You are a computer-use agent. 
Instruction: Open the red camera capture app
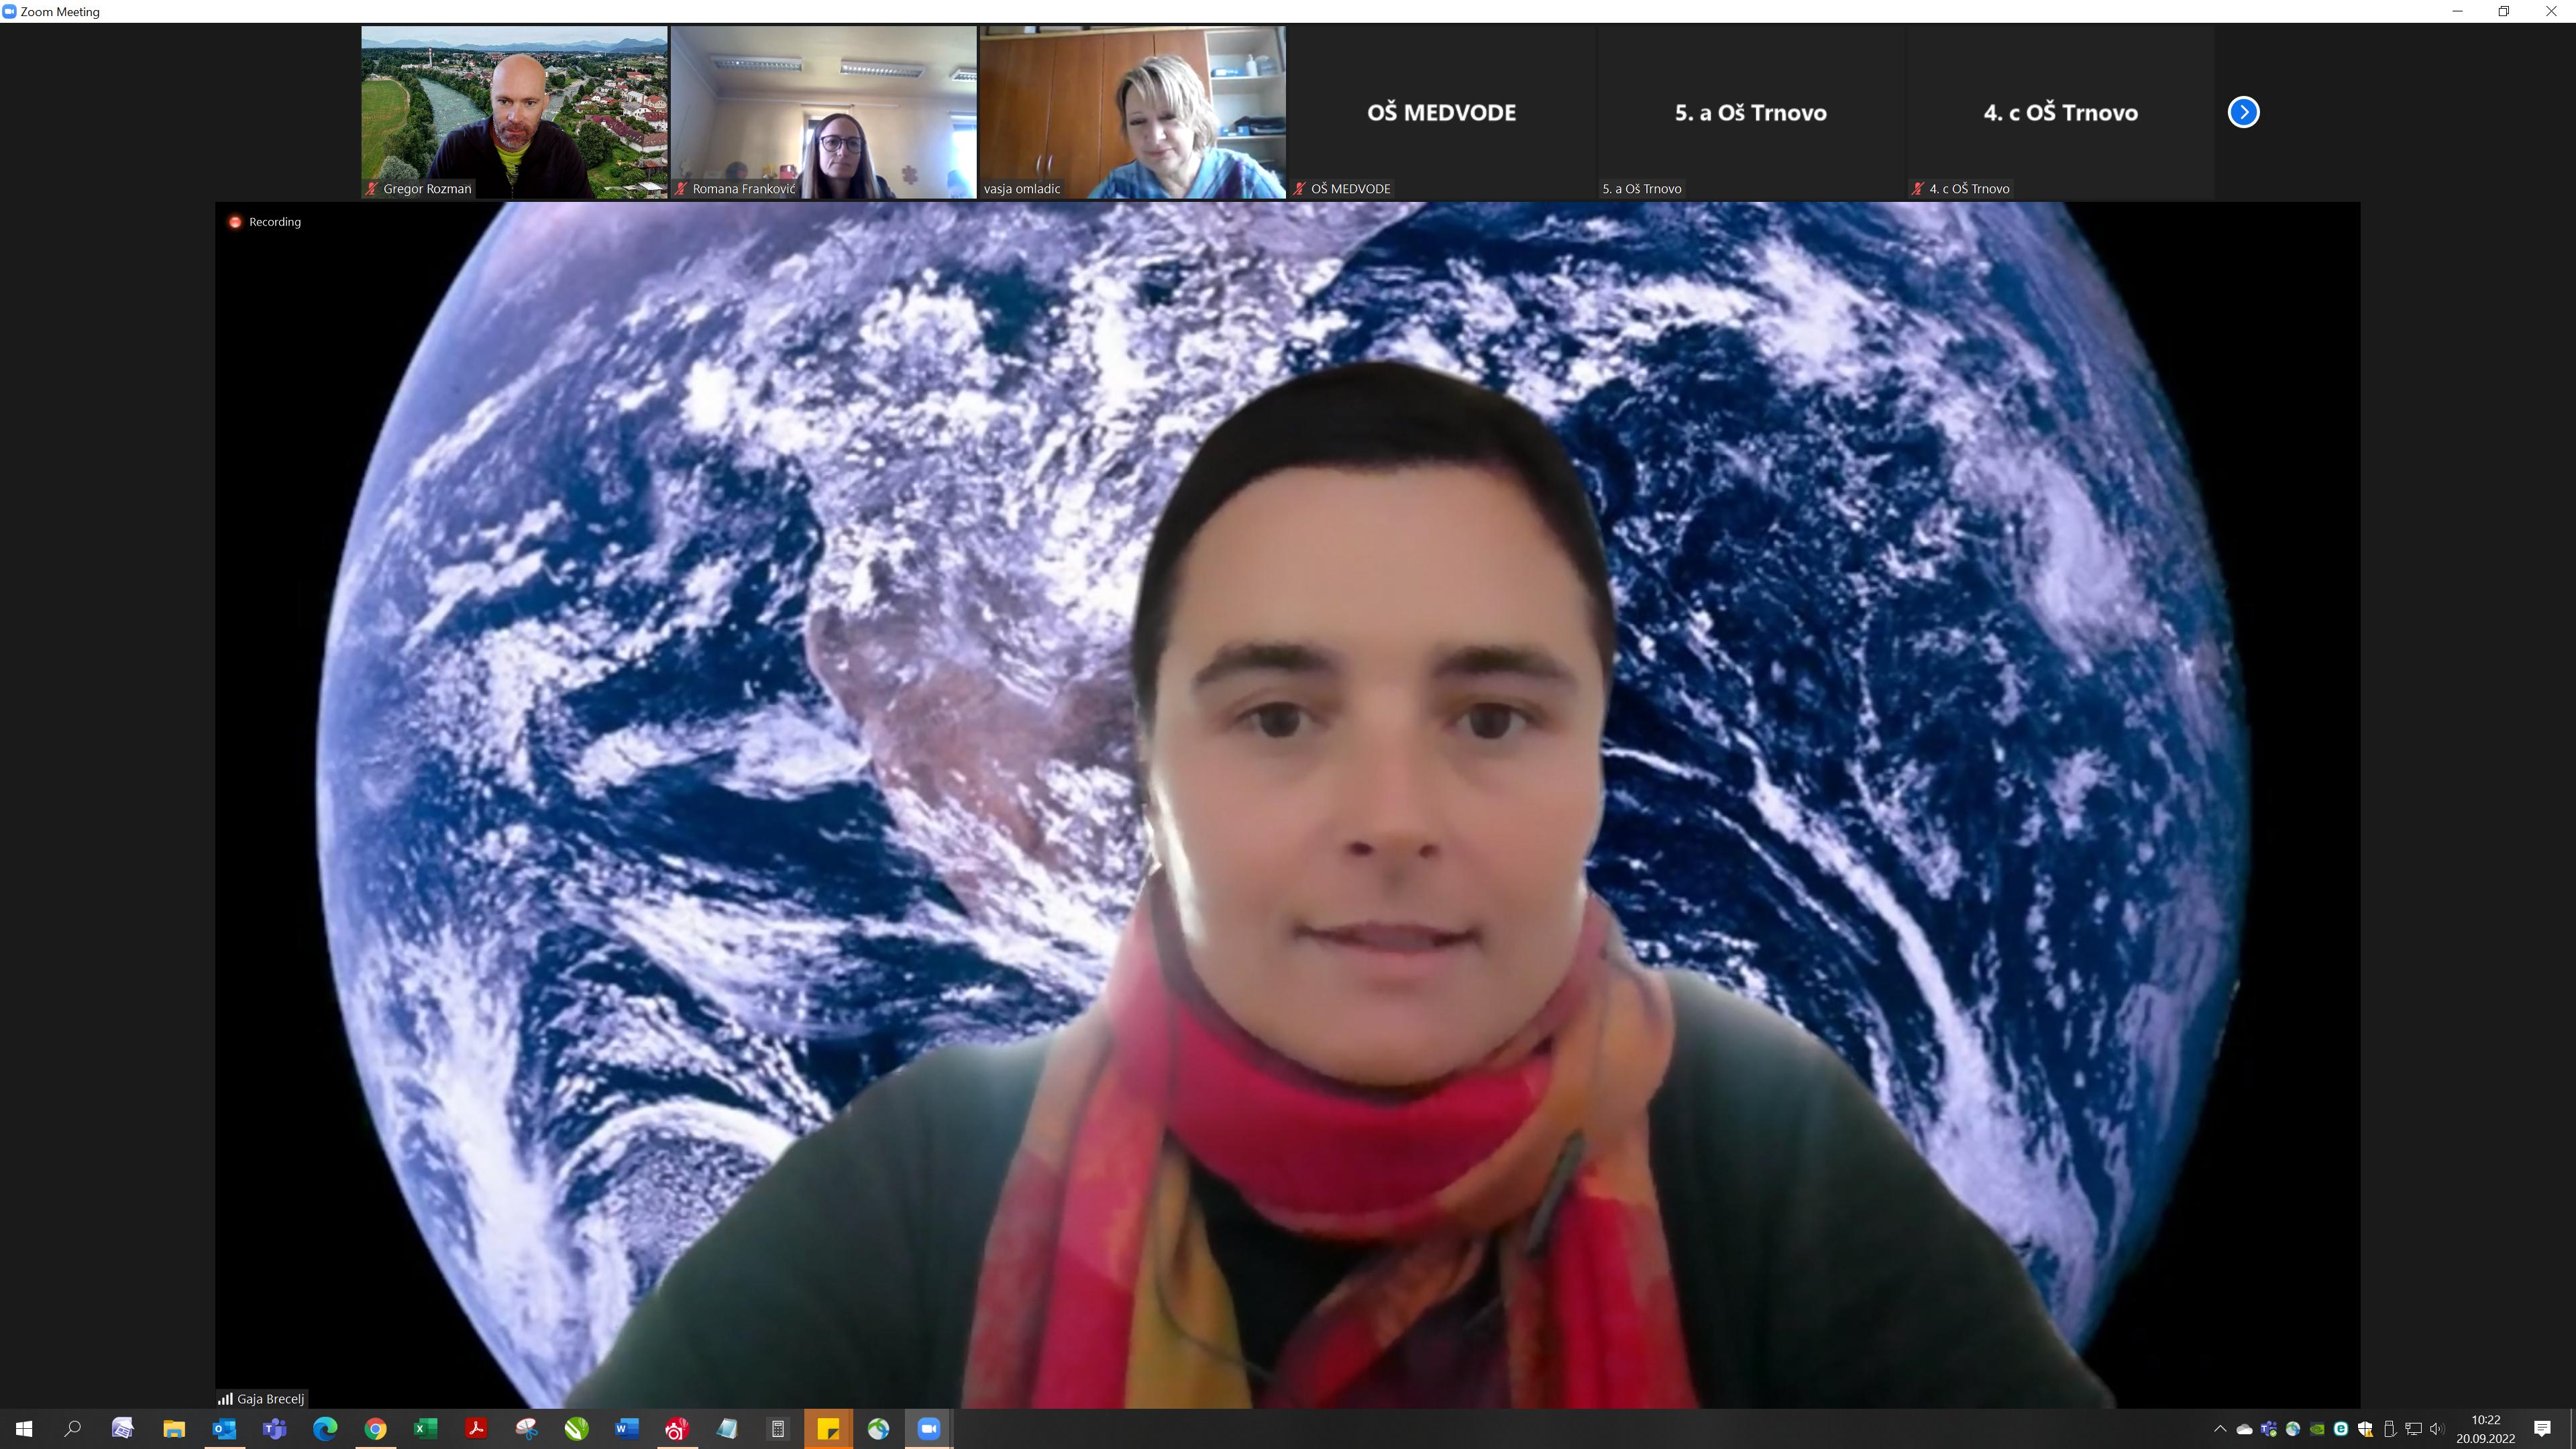(677, 1429)
